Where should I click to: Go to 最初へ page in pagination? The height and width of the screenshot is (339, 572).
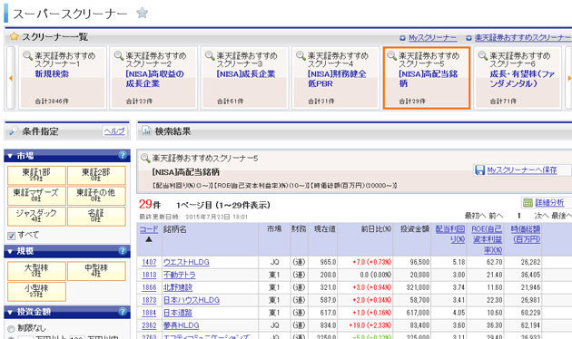(475, 216)
